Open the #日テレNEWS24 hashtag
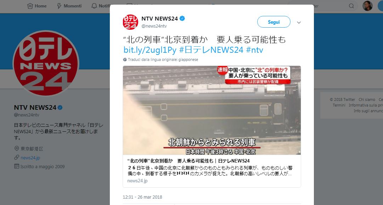 coord(211,50)
